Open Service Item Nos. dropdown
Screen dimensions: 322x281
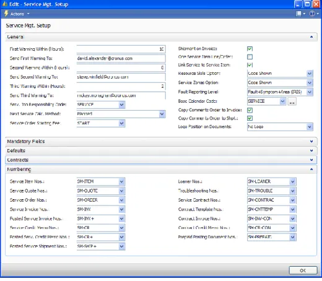click(x=122, y=181)
